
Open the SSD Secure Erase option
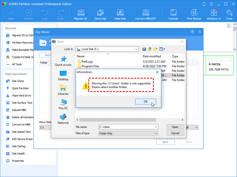[19, 139]
